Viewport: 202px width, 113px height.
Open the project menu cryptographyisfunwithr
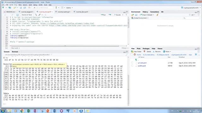[191, 8]
